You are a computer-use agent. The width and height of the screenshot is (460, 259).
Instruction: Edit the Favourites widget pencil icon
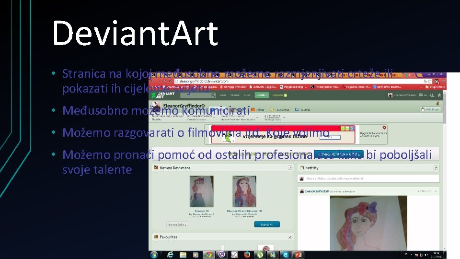pyautogui.click(x=290, y=236)
